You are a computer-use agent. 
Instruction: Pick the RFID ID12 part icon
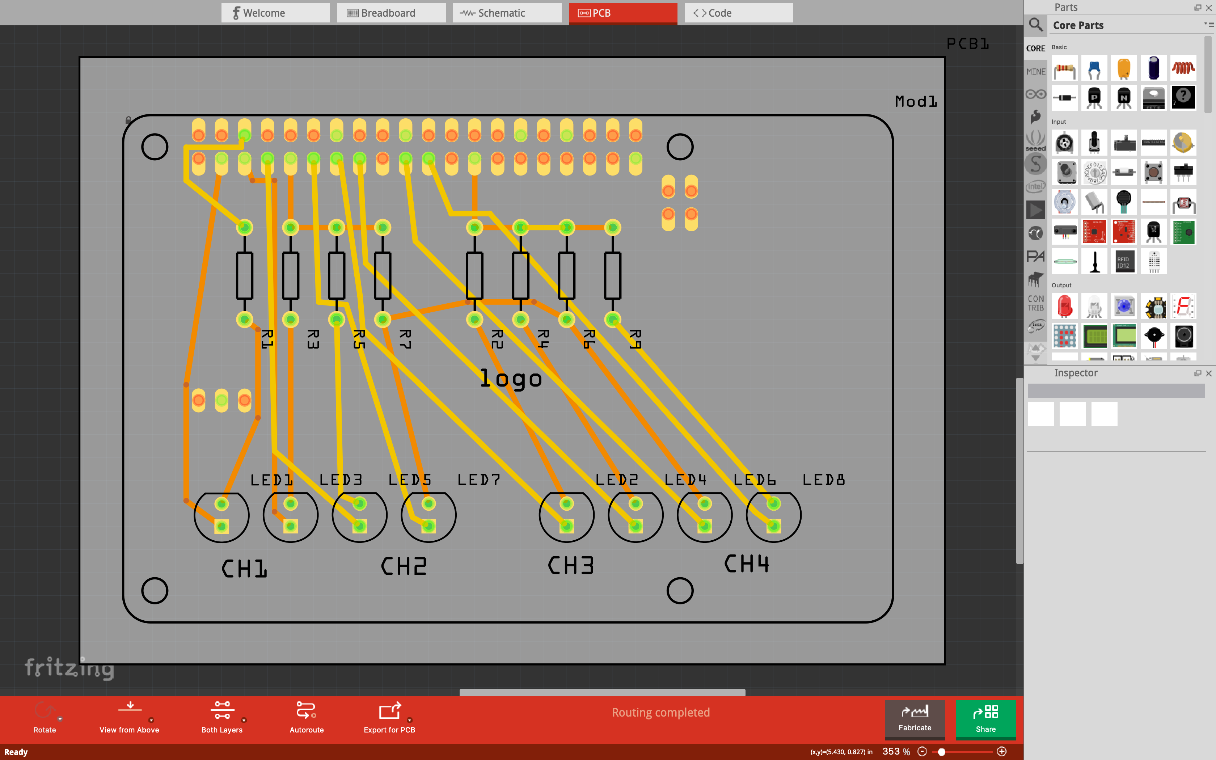click(1124, 262)
